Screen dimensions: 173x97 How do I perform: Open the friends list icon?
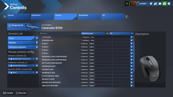tap(155, 4)
